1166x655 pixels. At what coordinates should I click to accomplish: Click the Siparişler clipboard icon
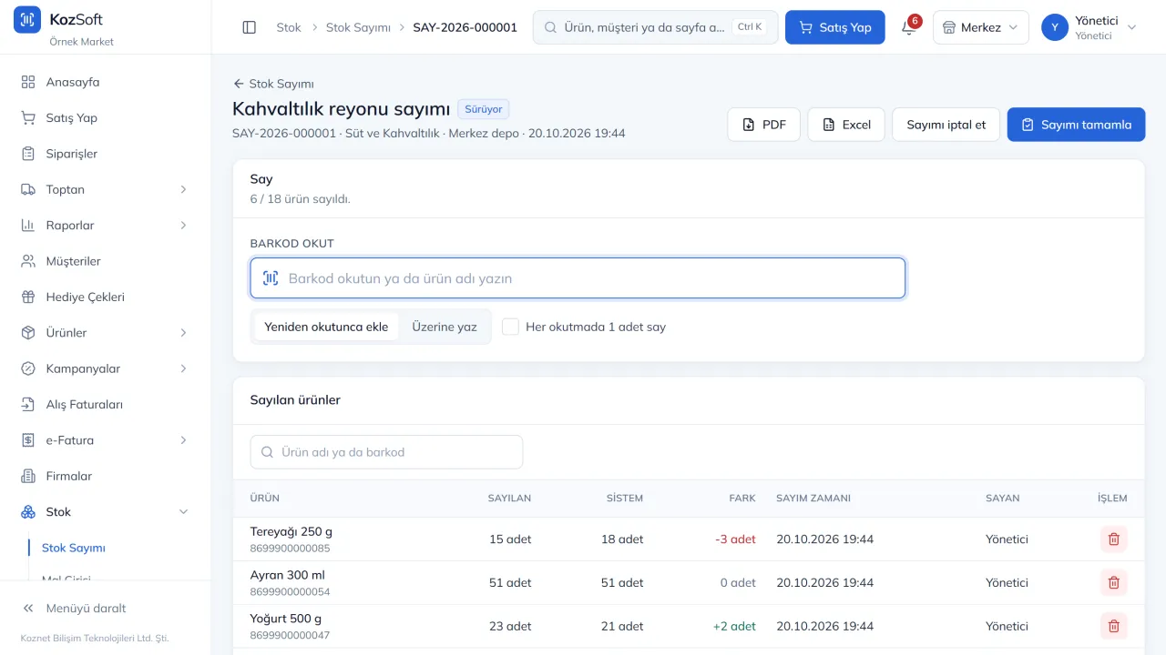point(28,154)
